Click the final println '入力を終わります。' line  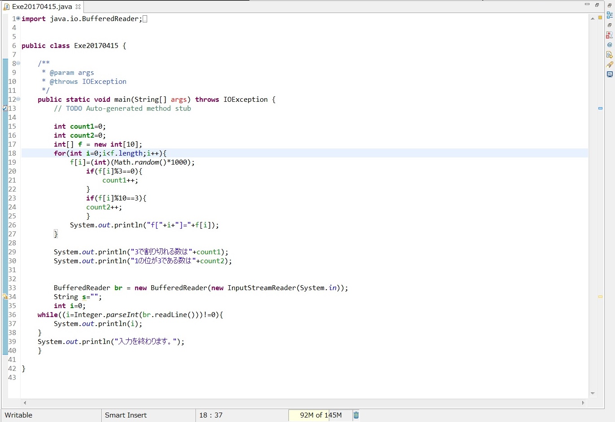tap(111, 342)
